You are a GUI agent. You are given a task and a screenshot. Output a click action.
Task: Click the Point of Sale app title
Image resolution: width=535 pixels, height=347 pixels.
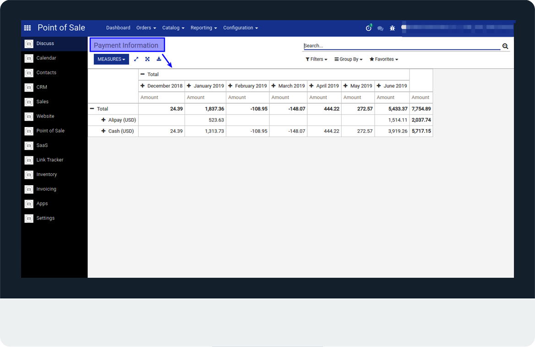(61, 28)
